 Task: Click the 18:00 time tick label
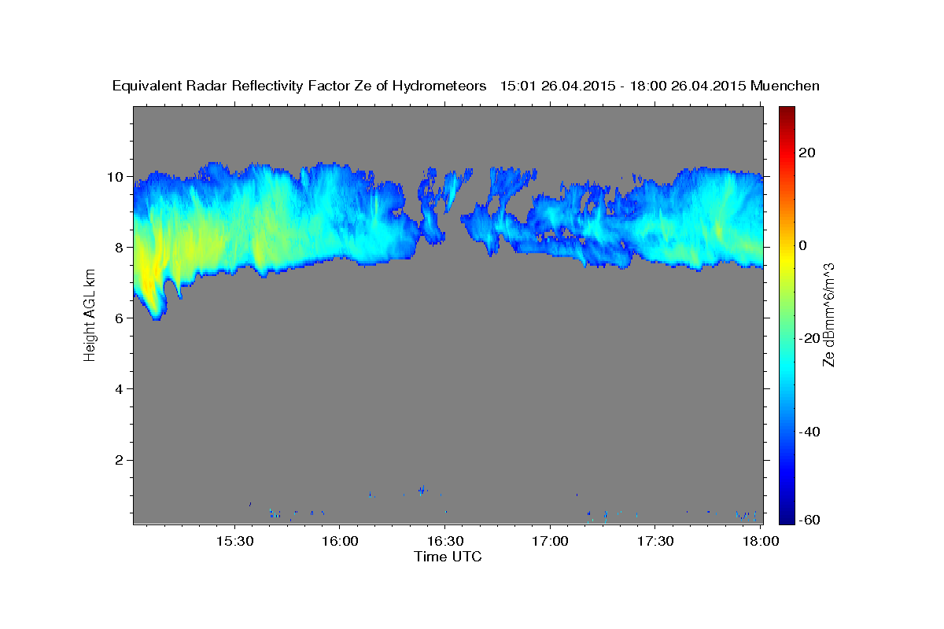760,542
